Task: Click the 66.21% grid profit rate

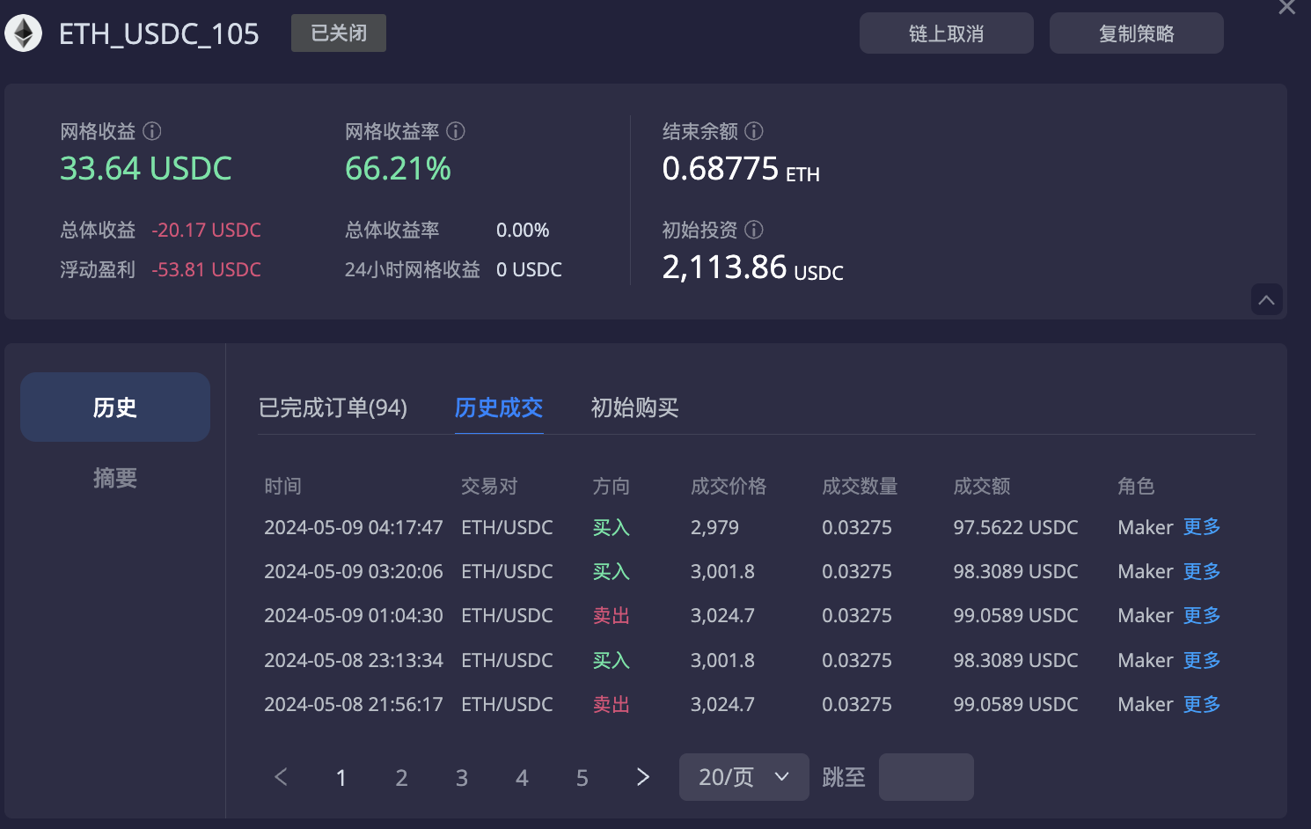Action: point(398,168)
